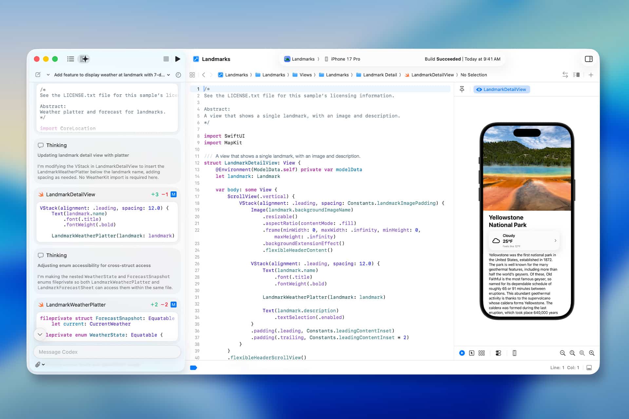
Task: Tap the Yellowstone header photo in preview
Action: (527, 168)
